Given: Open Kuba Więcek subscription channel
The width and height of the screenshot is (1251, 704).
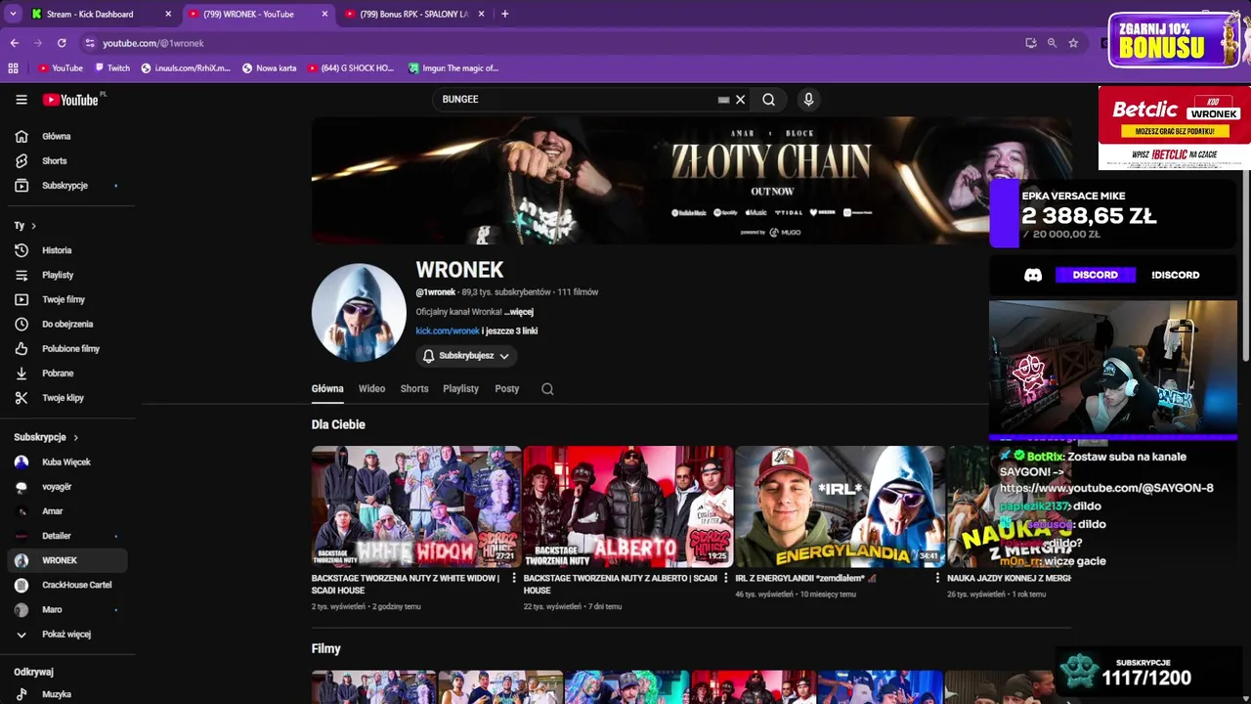Looking at the screenshot, I should tap(65, 462).
